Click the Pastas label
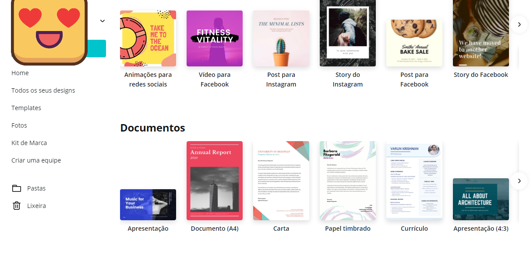 point(36,188)
